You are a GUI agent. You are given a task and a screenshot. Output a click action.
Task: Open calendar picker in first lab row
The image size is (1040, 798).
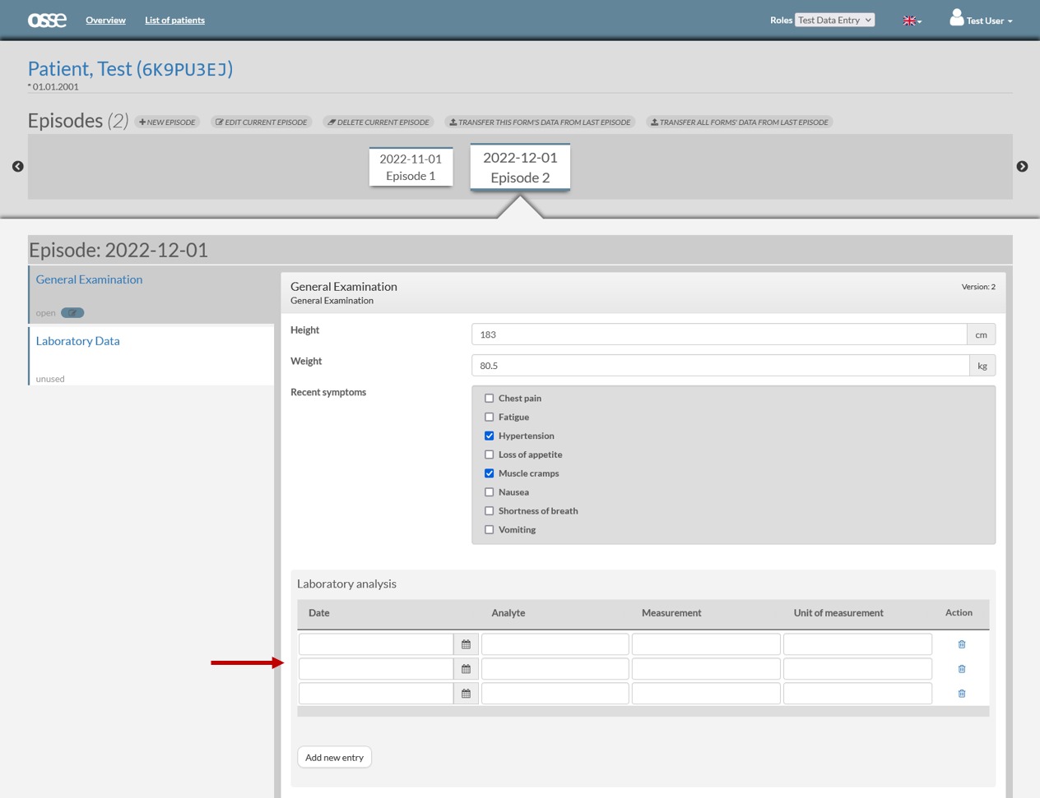coord(466,644)
